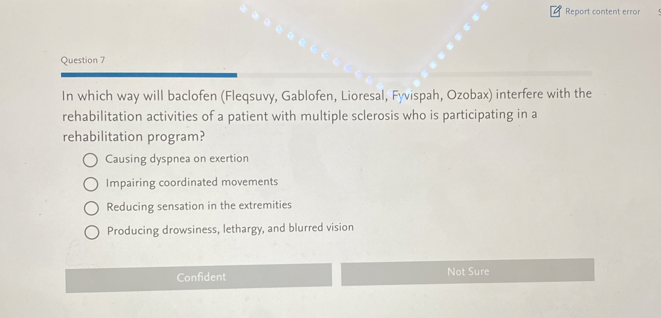The image size is (661, 318).
Task: Click the answer text Producing drowsiness, lethargy, and blurred vision
Action: coord(230,229)
